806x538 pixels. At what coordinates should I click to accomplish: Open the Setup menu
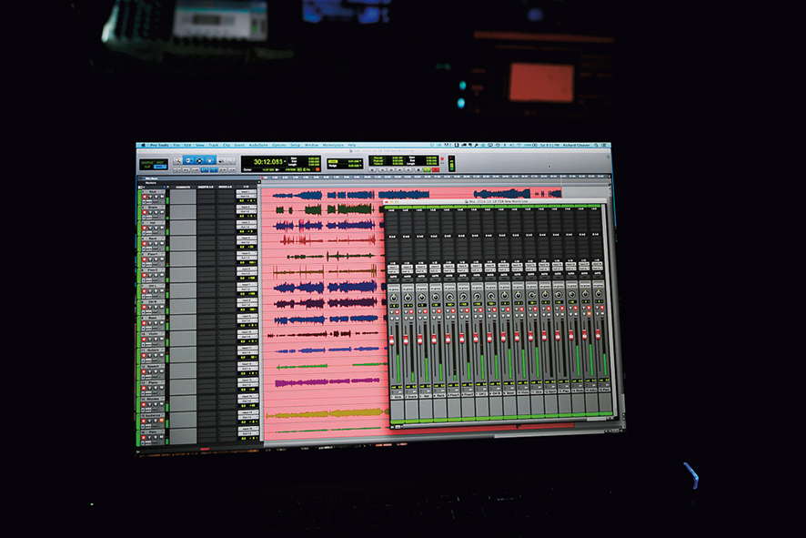pyautogui.click(x=295, y=145)
